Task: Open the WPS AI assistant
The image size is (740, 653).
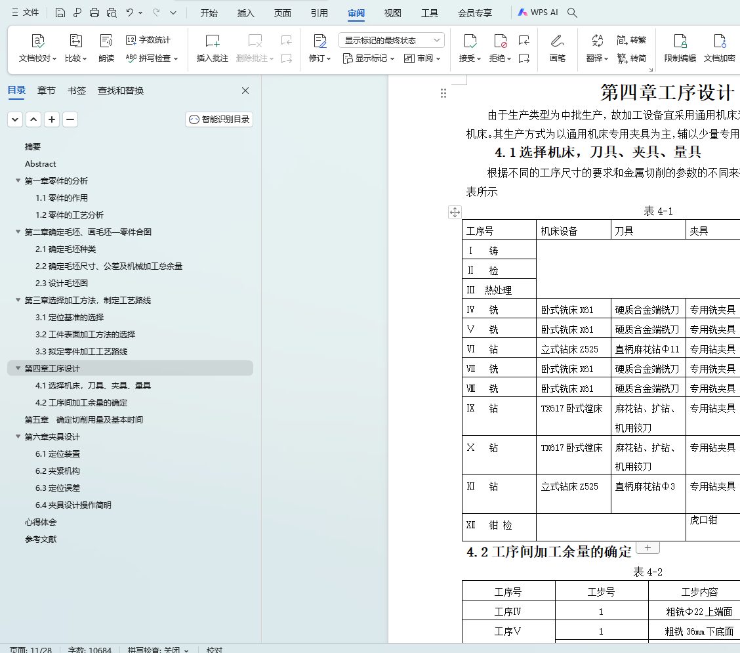Action: click(x=538, y=12)
